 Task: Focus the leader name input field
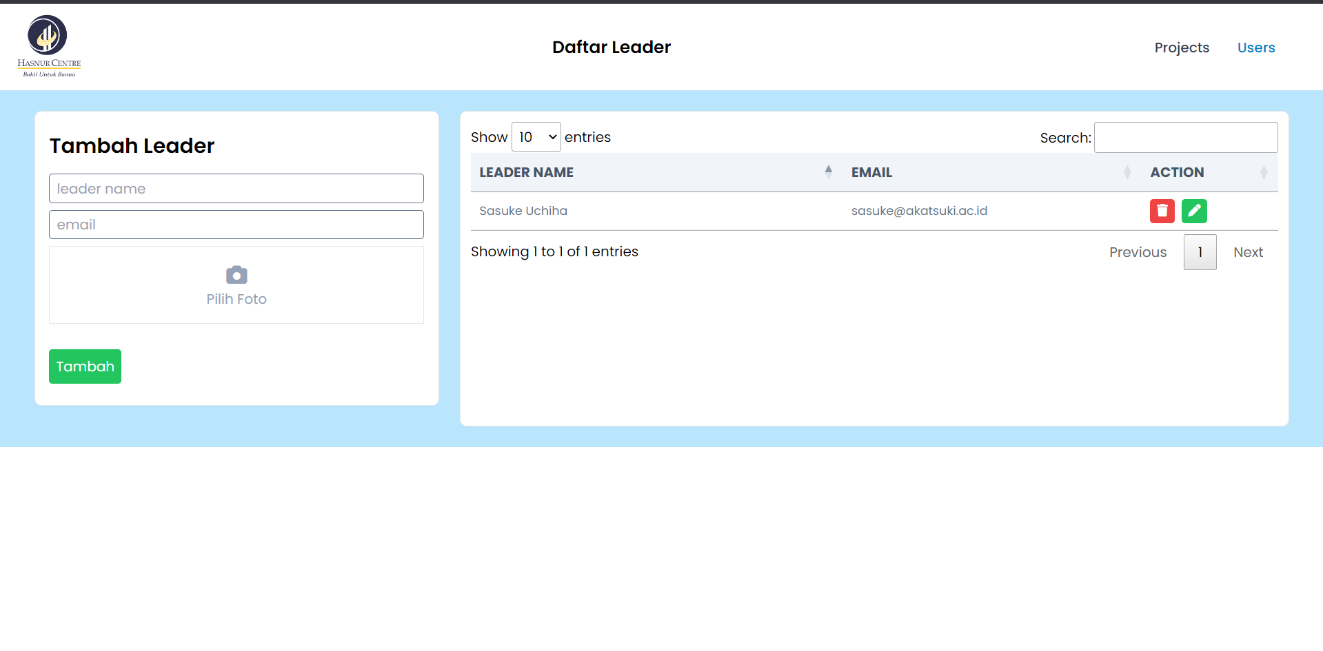click(236, 189)
